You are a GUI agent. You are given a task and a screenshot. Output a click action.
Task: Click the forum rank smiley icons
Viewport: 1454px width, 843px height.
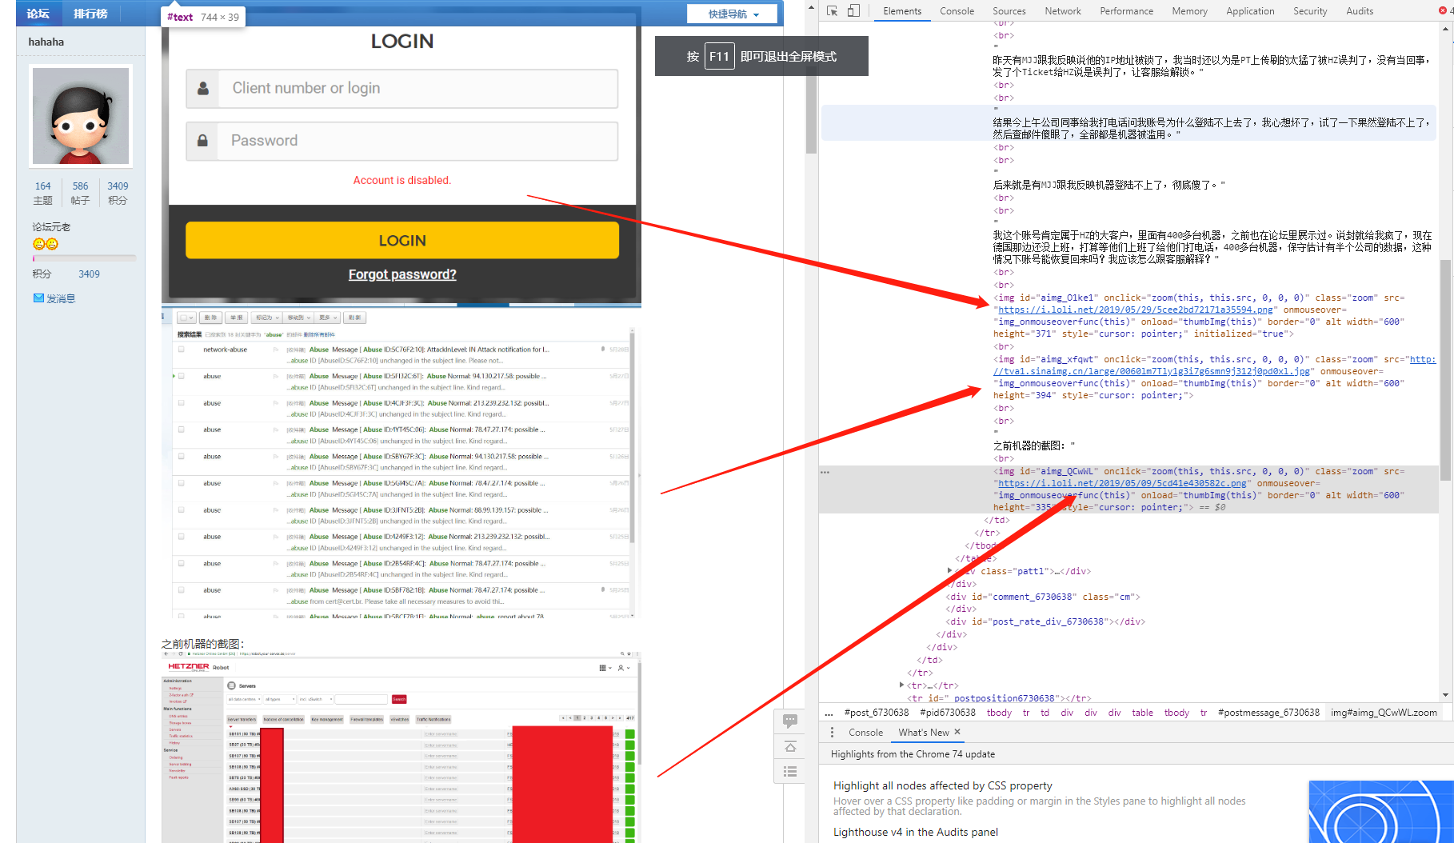46,244
